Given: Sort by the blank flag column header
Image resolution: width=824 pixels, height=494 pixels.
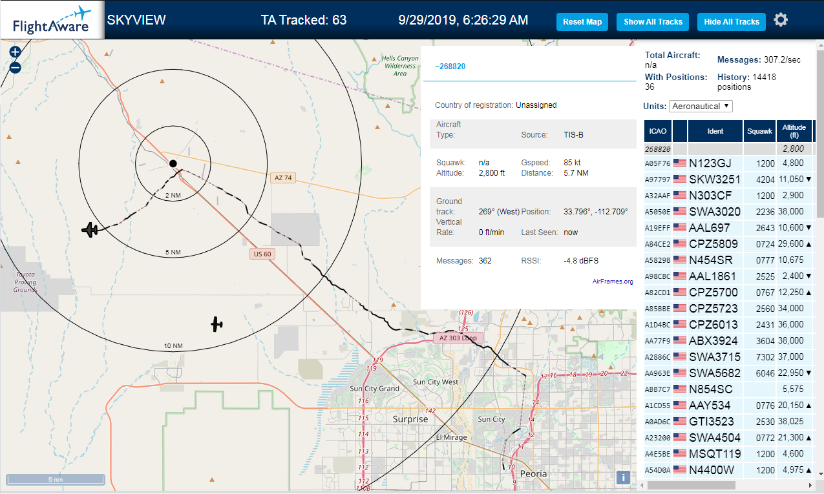Looking at the screenshot, I should click(x=680, y=131).
